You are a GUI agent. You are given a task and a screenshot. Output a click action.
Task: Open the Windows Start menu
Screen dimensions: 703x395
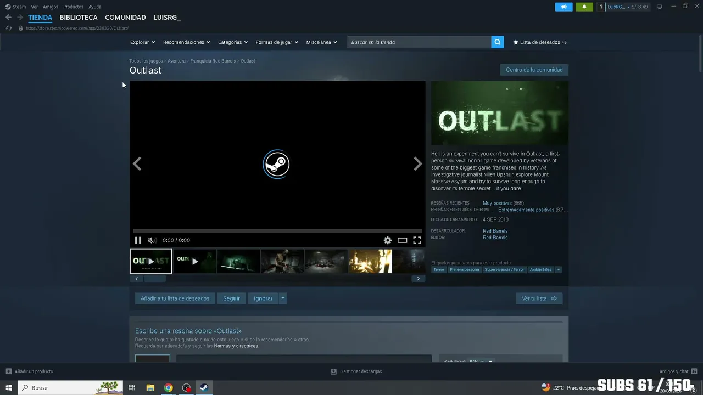[9, 388]
